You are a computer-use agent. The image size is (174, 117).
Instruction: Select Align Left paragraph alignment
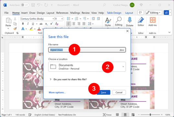(69, 24)
